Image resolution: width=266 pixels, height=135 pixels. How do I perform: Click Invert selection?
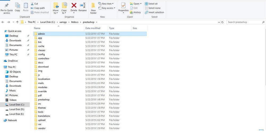coord(154,12)
